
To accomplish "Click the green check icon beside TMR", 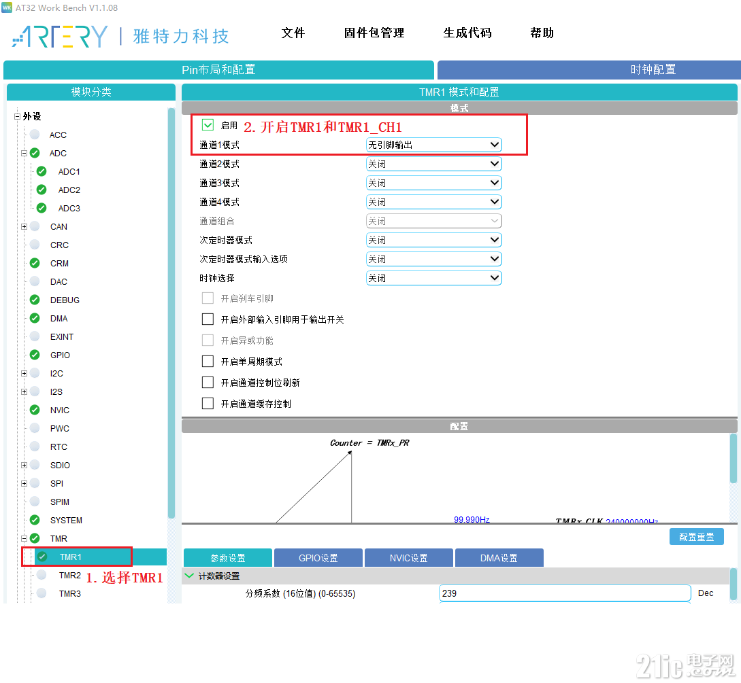I will pyautogui.click(x=35, y=538).
